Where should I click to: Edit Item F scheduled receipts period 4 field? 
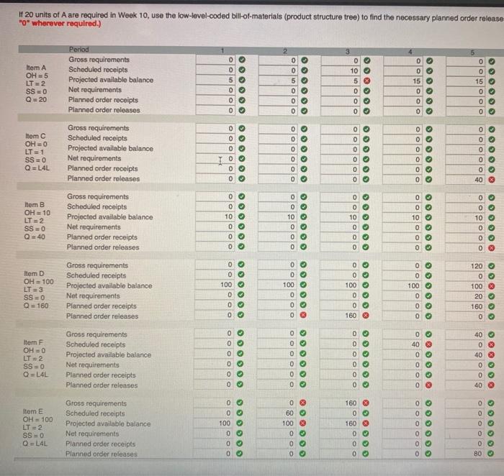tap(402, 344)
